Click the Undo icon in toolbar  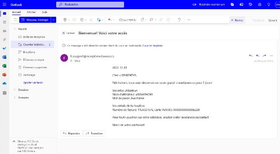coord(179,20)
